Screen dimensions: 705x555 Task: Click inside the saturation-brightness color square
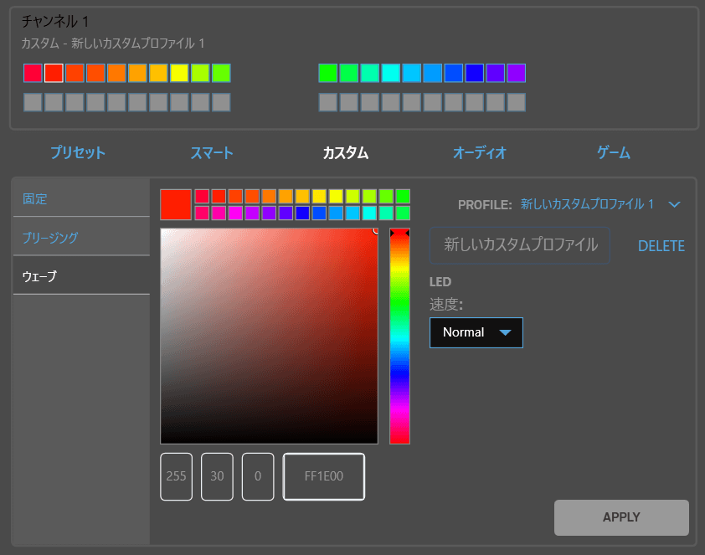coord(270,336)
